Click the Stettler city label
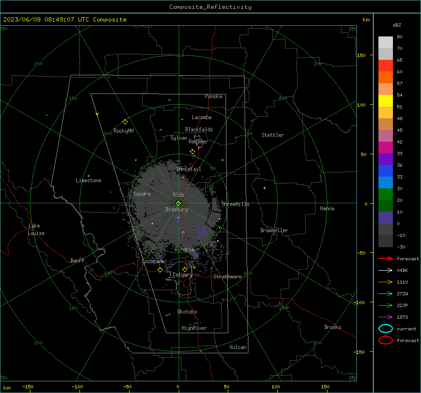Screen dimensions: 421x393 [273, 135]
